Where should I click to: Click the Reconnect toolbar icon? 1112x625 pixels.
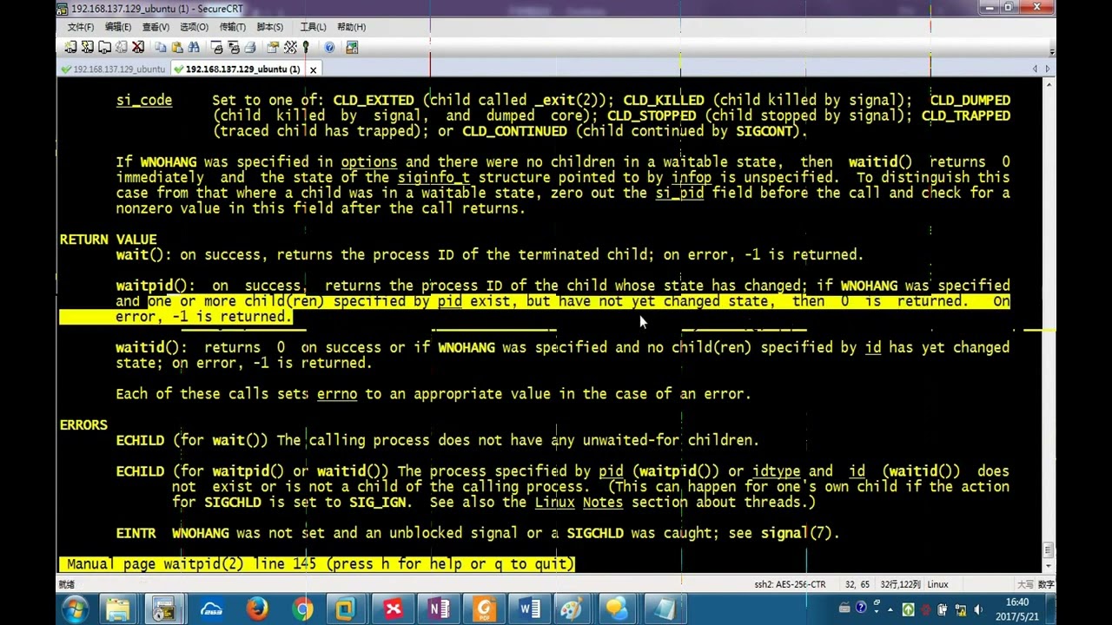(122, 48)
